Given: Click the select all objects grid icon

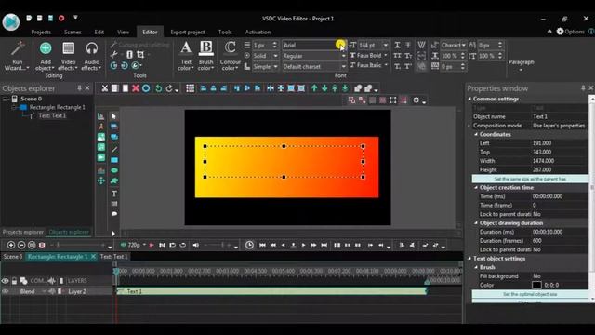Looking at the screenshot, I should pyautogui.click(x=190, y=88).
